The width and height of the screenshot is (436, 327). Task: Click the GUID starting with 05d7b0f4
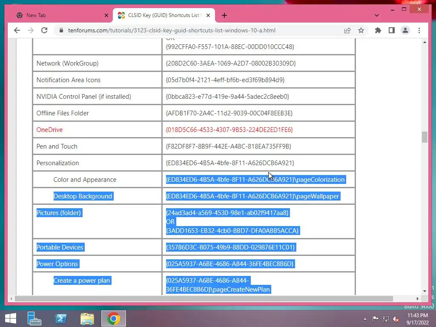[x=225, y=80]
